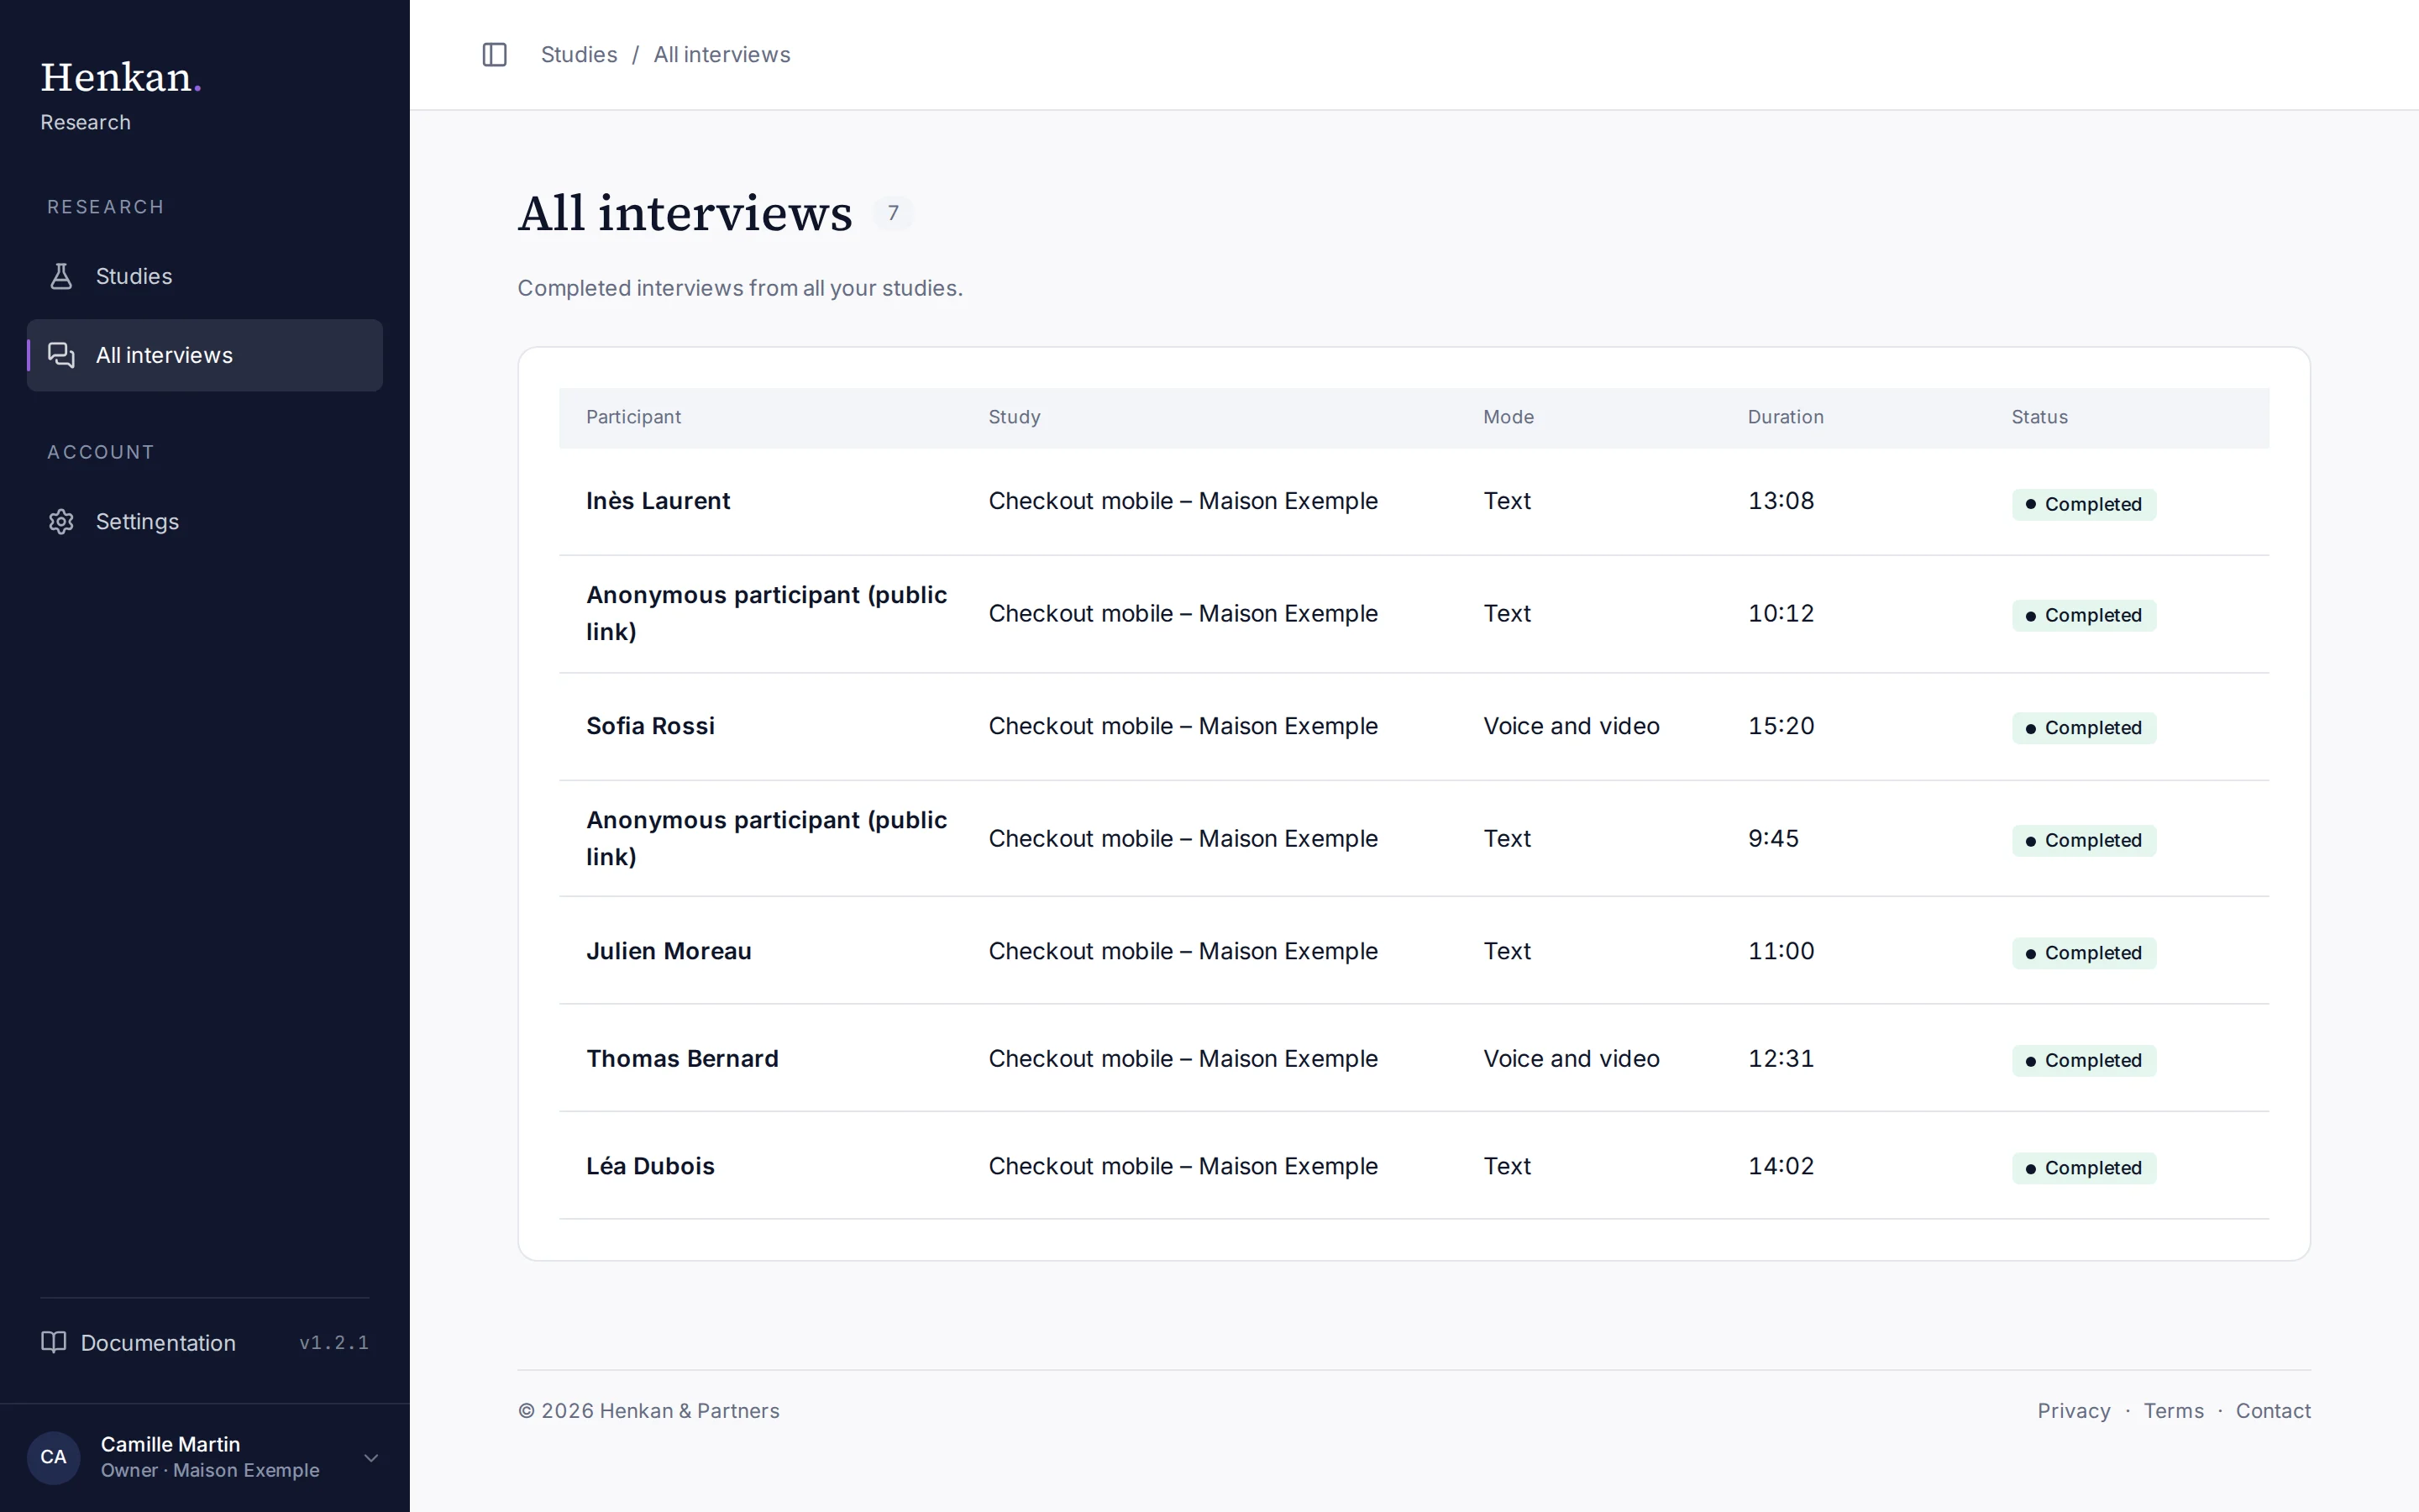The image size is (2419, 1512).
Task: Click the Completed badge for Inès Laurent
Action: (2083, 504)
